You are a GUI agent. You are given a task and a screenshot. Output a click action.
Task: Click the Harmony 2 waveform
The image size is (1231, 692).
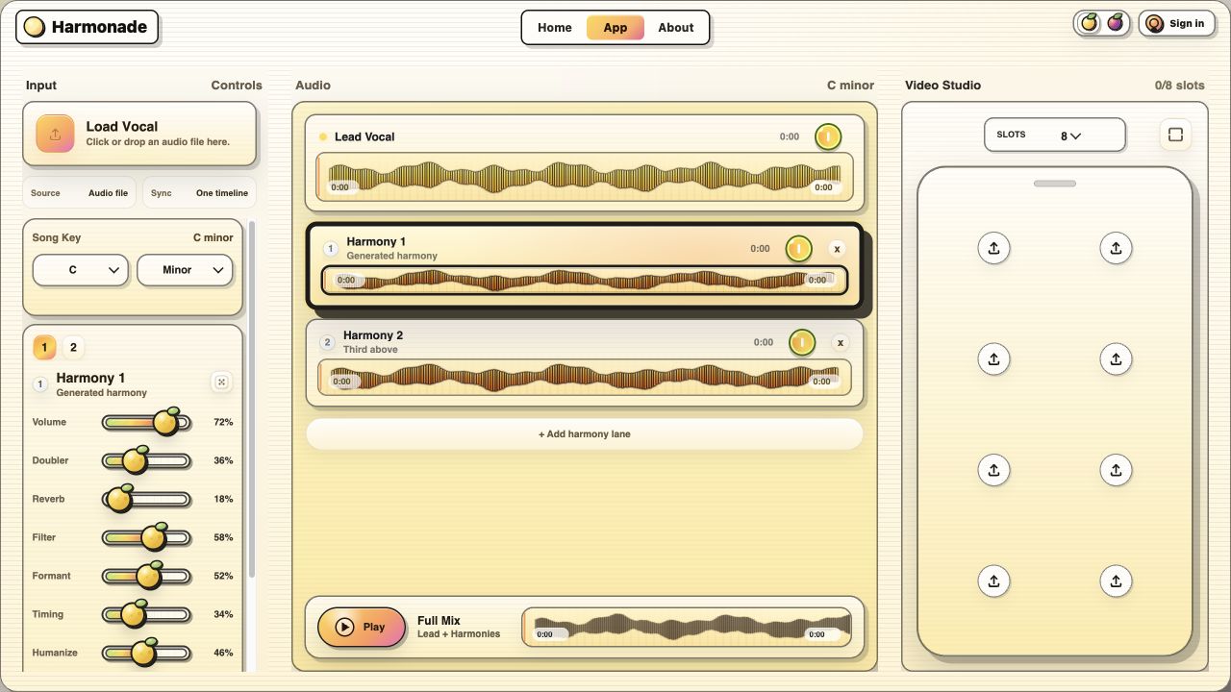coord(585,377)
